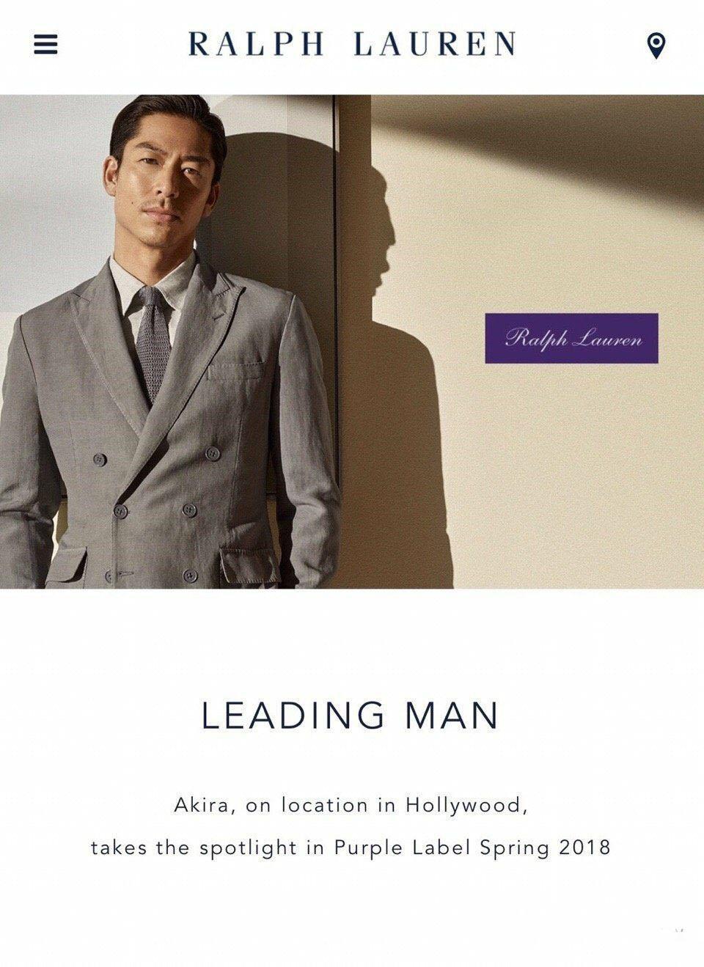Open the Purple Label campaign hero image
The image size is (704, 967).
click(352, 342)
